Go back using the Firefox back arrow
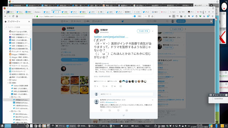 pyautogui.click(x=6, y=16)
